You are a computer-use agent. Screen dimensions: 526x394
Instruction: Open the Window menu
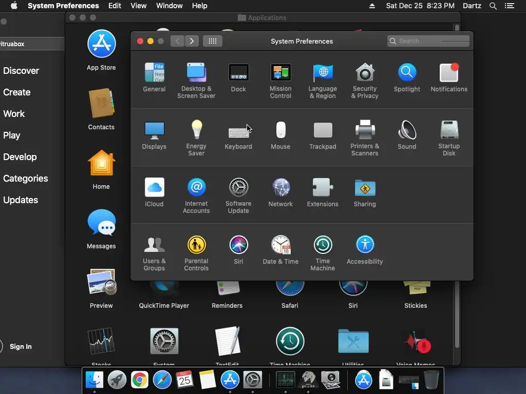click(x=169, y=6)
